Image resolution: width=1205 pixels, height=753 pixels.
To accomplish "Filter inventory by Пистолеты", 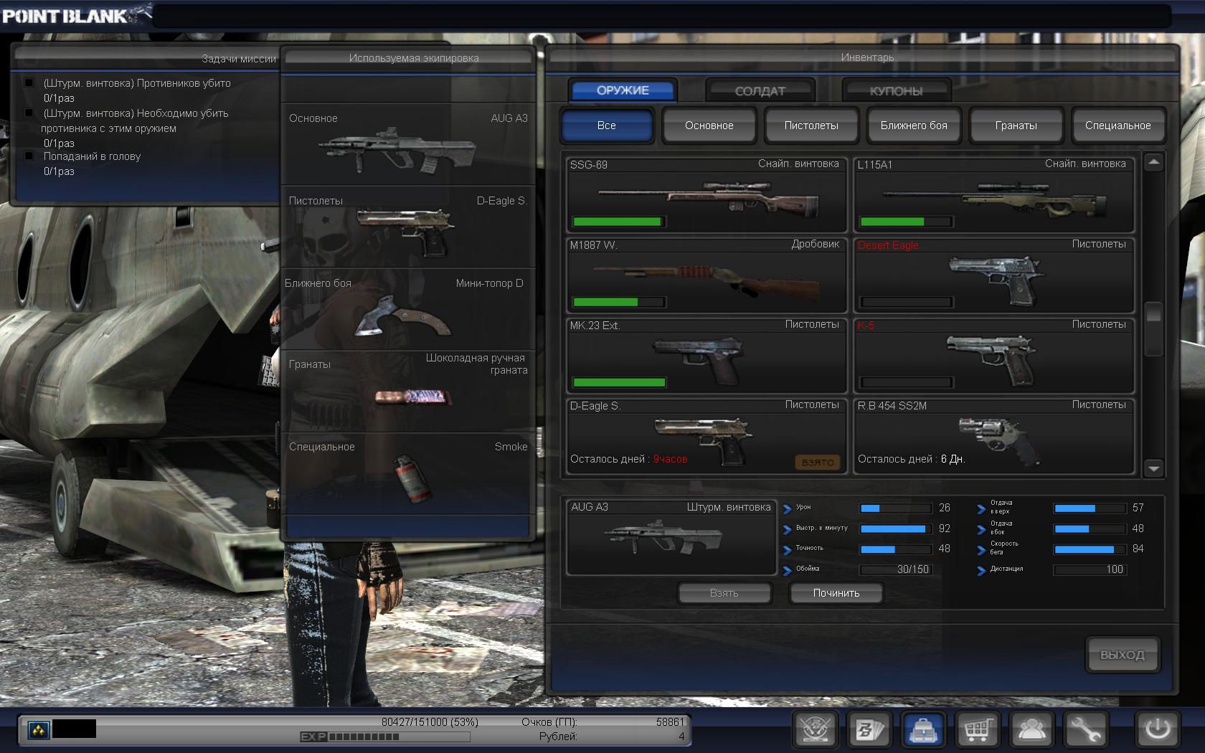I will (811, 126).
